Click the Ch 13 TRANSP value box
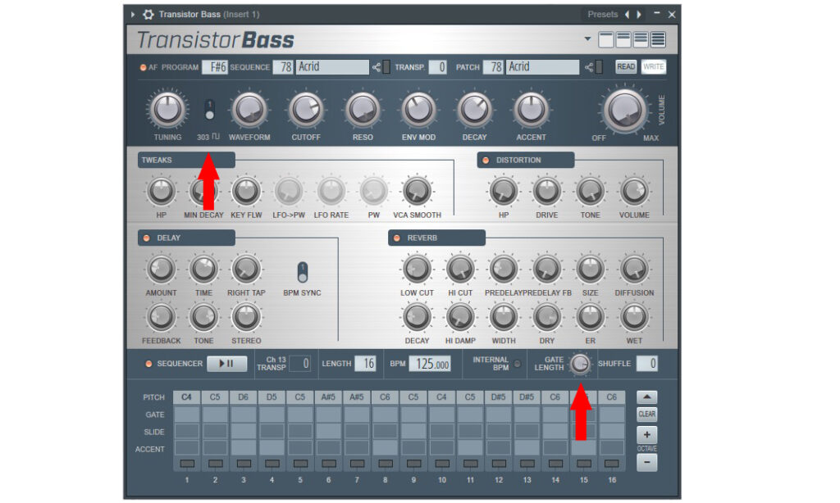 click(300, 364)
